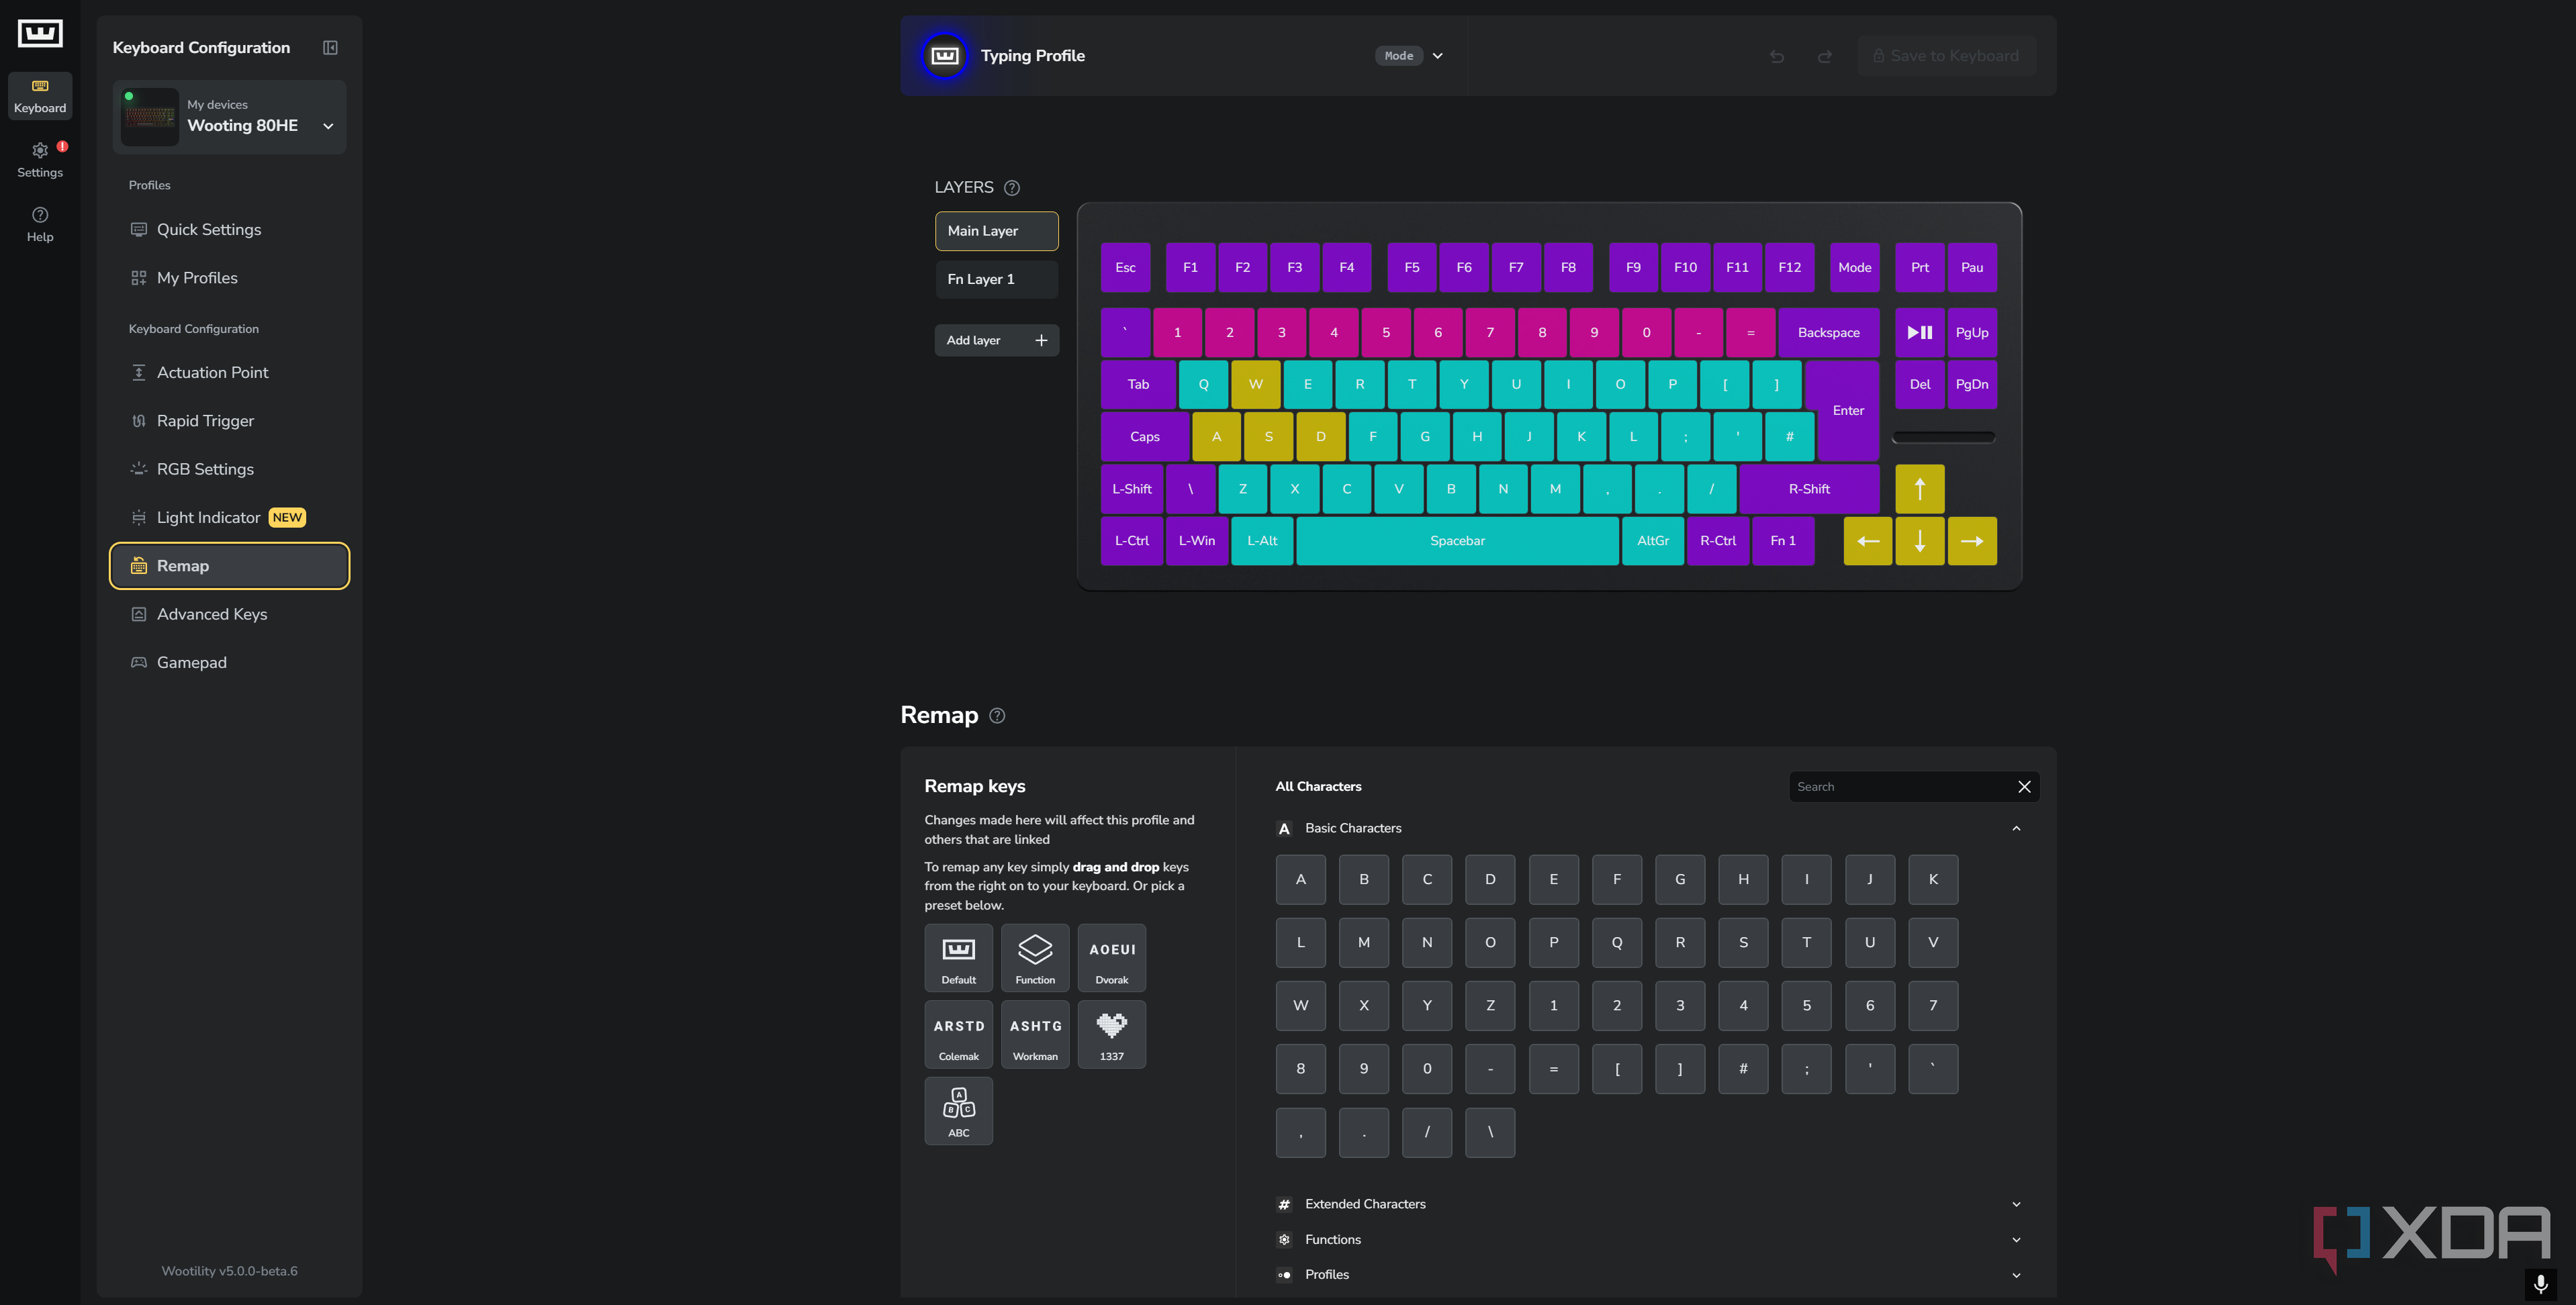Apply the Function layout preset

tap(1035, 958)
